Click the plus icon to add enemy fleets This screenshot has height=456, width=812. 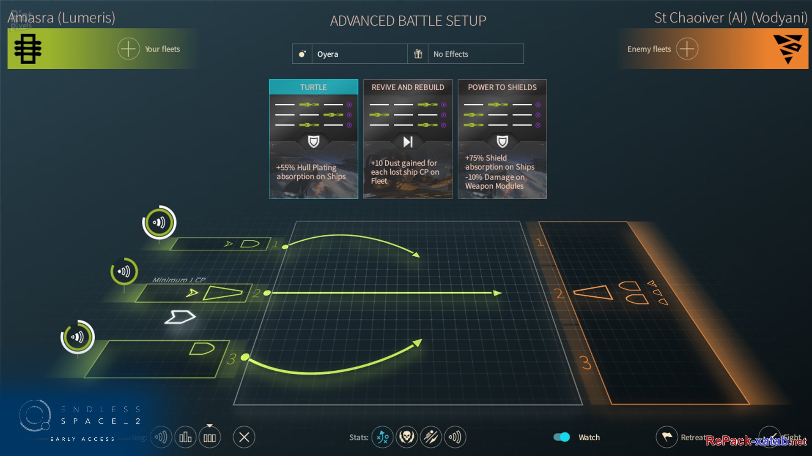(687, 49)
